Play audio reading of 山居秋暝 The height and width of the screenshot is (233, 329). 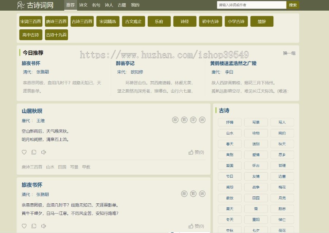[x=44, y=152]
